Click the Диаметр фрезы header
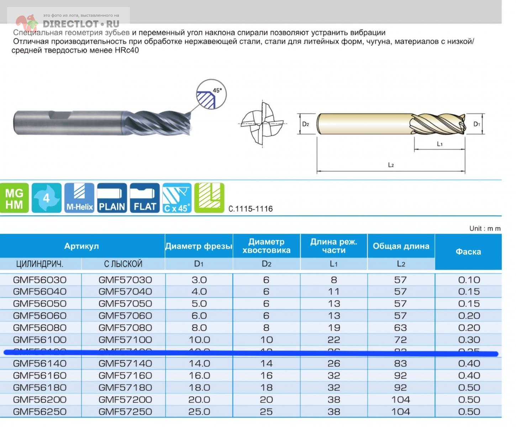This screenshot has width=516, height=427. pyautogui.click(x=199, y=246)
